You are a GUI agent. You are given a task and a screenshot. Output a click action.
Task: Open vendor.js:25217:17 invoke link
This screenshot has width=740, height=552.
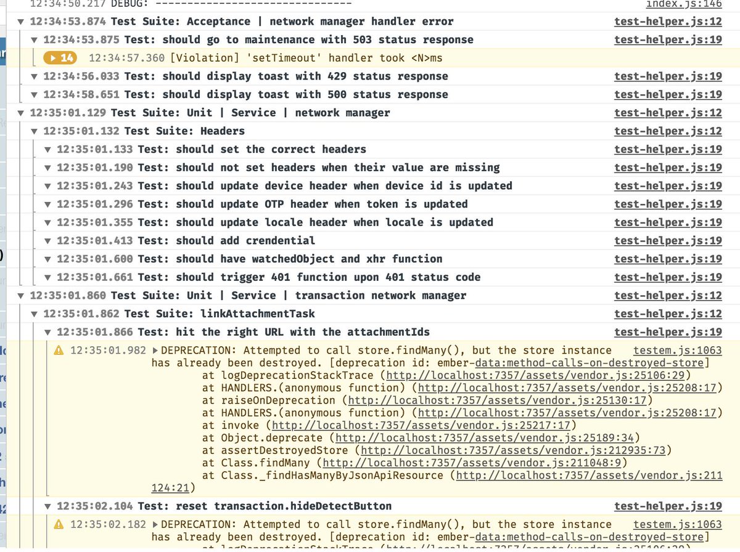(x=421, y=426)
